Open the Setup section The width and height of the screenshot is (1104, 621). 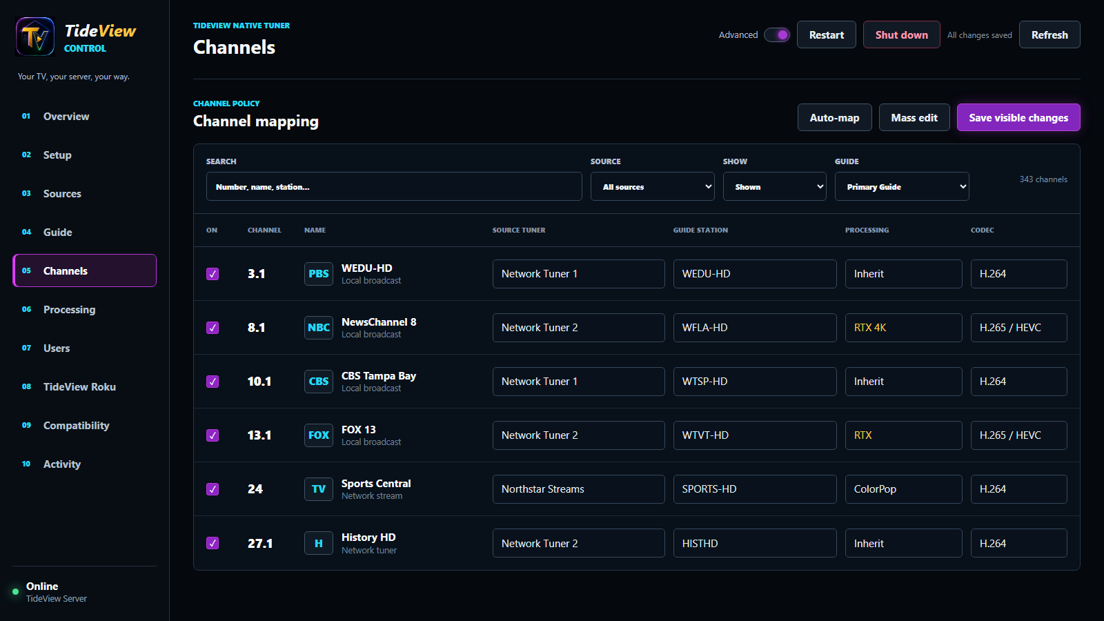coord(85,155)
